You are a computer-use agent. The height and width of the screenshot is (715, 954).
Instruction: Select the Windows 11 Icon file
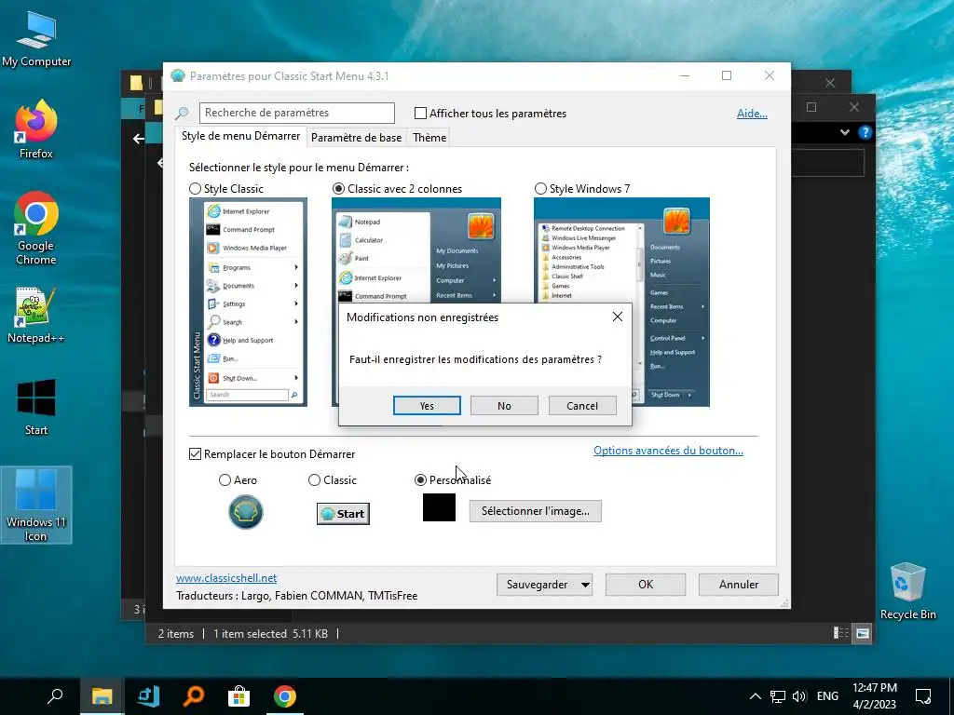(36, 505)
